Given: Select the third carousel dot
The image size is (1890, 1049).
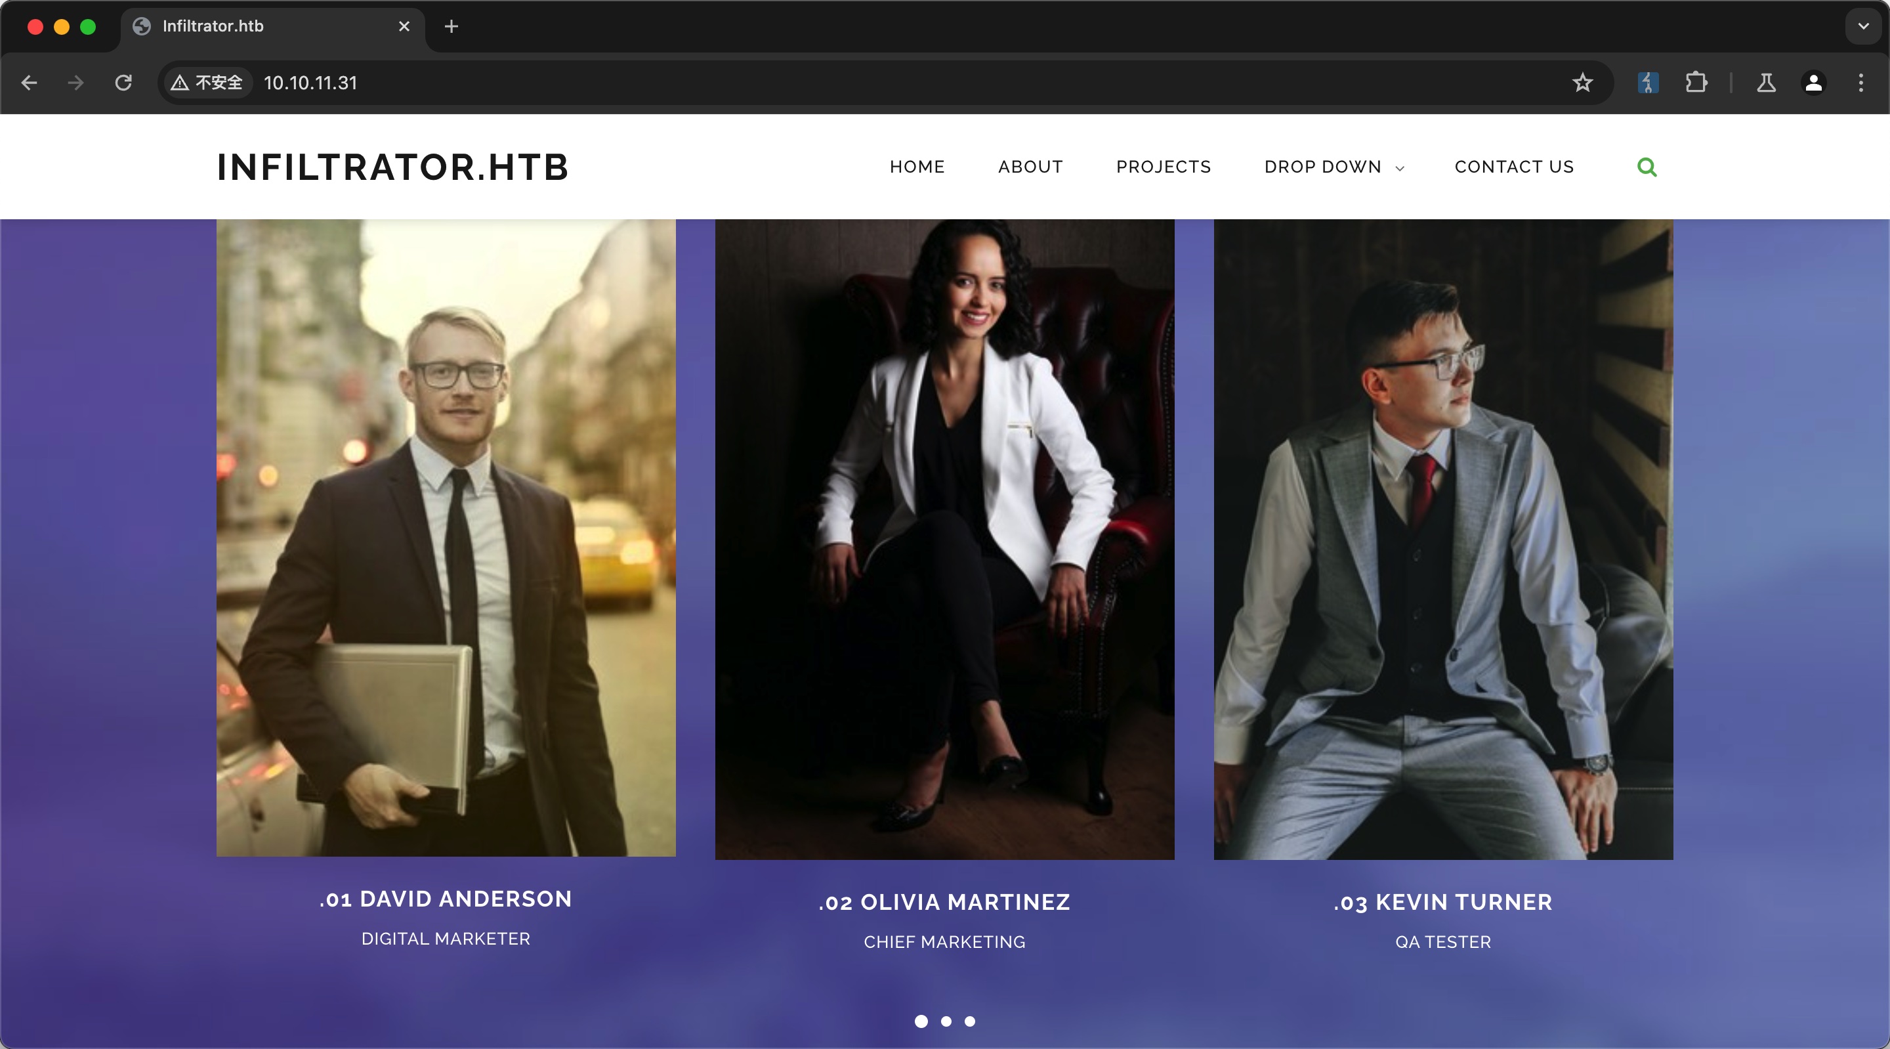Looking at the screenshot, I should (x=970, y=1021).
